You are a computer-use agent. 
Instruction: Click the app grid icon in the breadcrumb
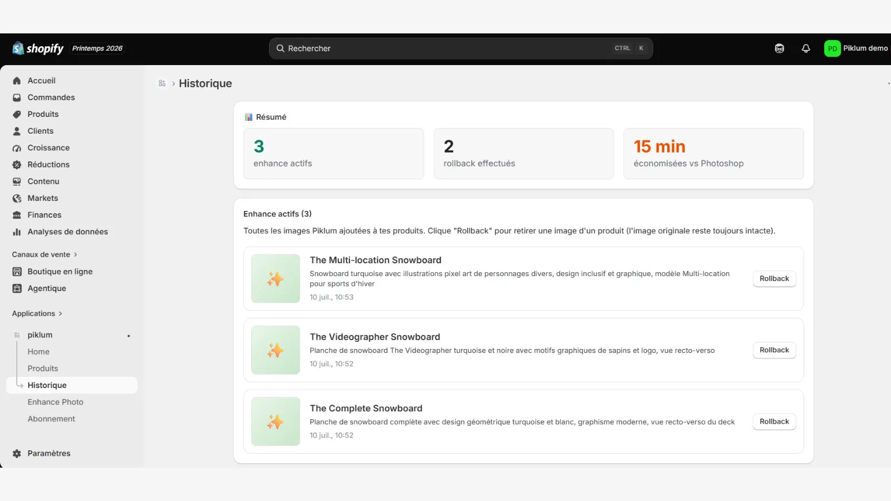[162, 83]
